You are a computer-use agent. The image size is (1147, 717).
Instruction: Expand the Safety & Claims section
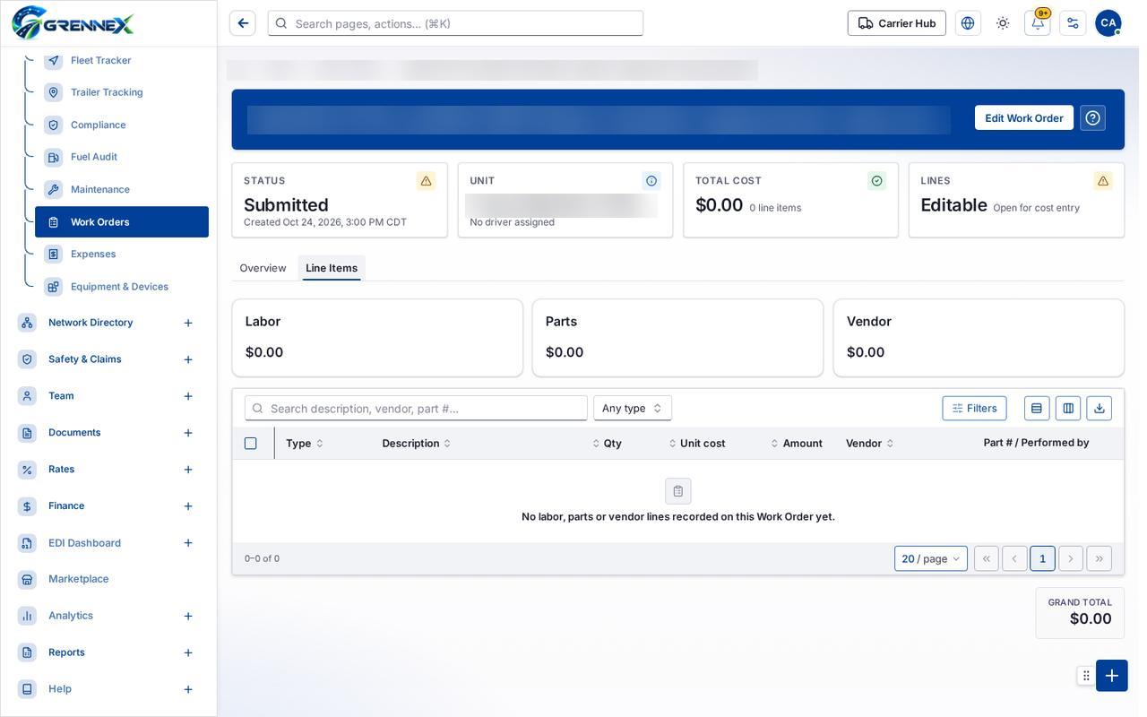tap(188, 359)
